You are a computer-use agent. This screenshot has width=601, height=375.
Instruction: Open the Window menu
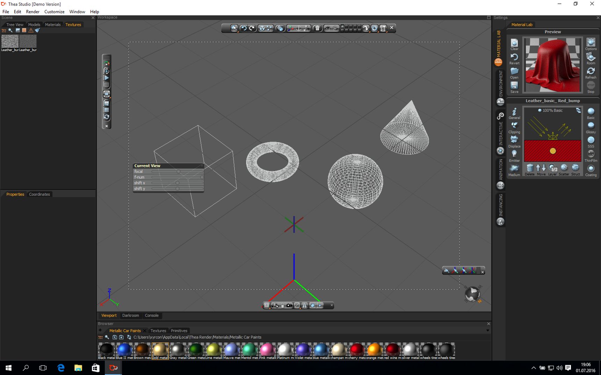(77, 12)
